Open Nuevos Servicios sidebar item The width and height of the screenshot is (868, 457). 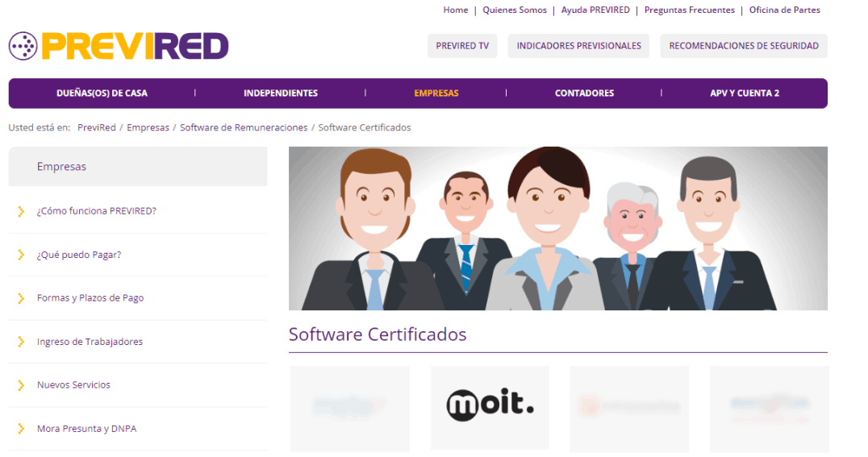(x=73, y=384)
